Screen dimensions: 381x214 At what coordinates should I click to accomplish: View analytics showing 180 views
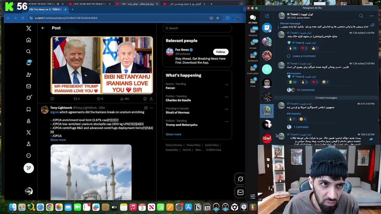[124, 99]
